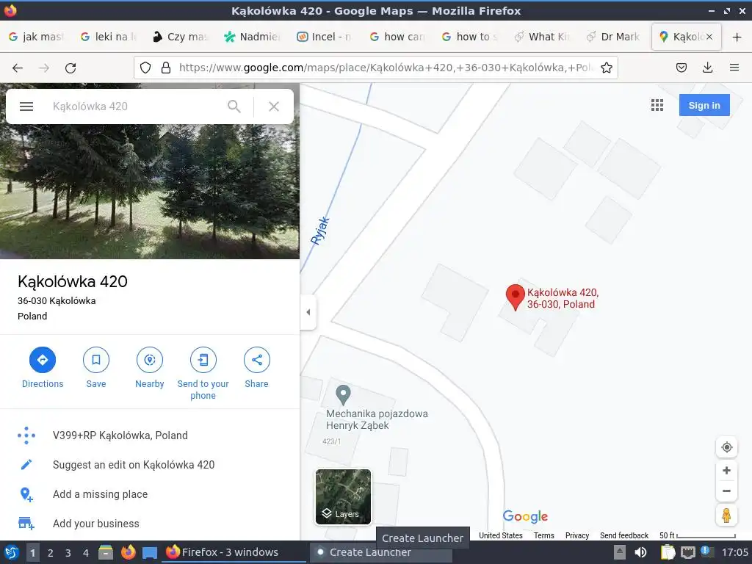Switch to the 'how can' tab
Image resolution: width=752 pixels, height=564 pixels.
(397, 37)
